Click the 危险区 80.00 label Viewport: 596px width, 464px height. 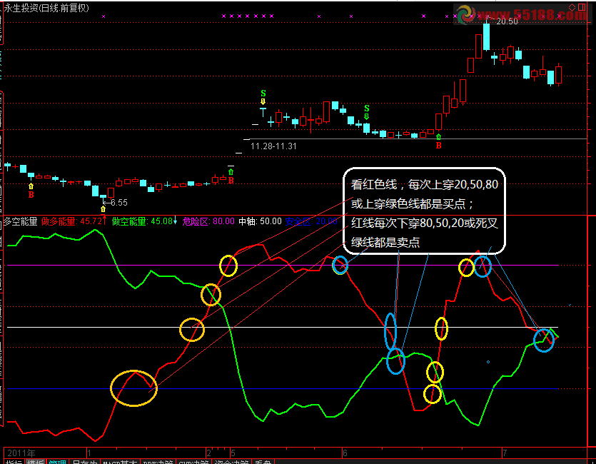click(208, 221)
